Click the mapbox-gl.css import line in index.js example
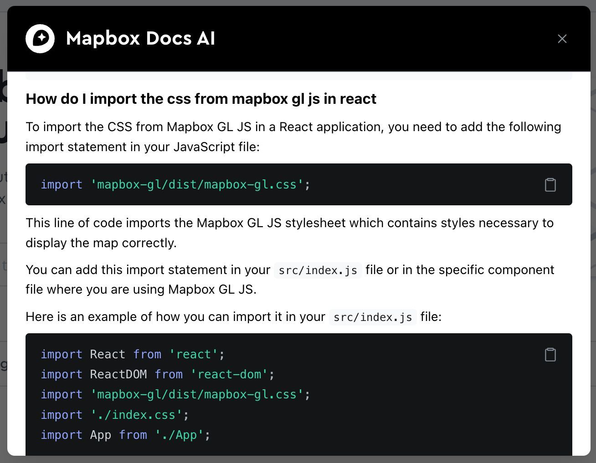 coord(175,394)
